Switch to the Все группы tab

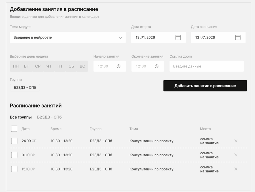21,117
